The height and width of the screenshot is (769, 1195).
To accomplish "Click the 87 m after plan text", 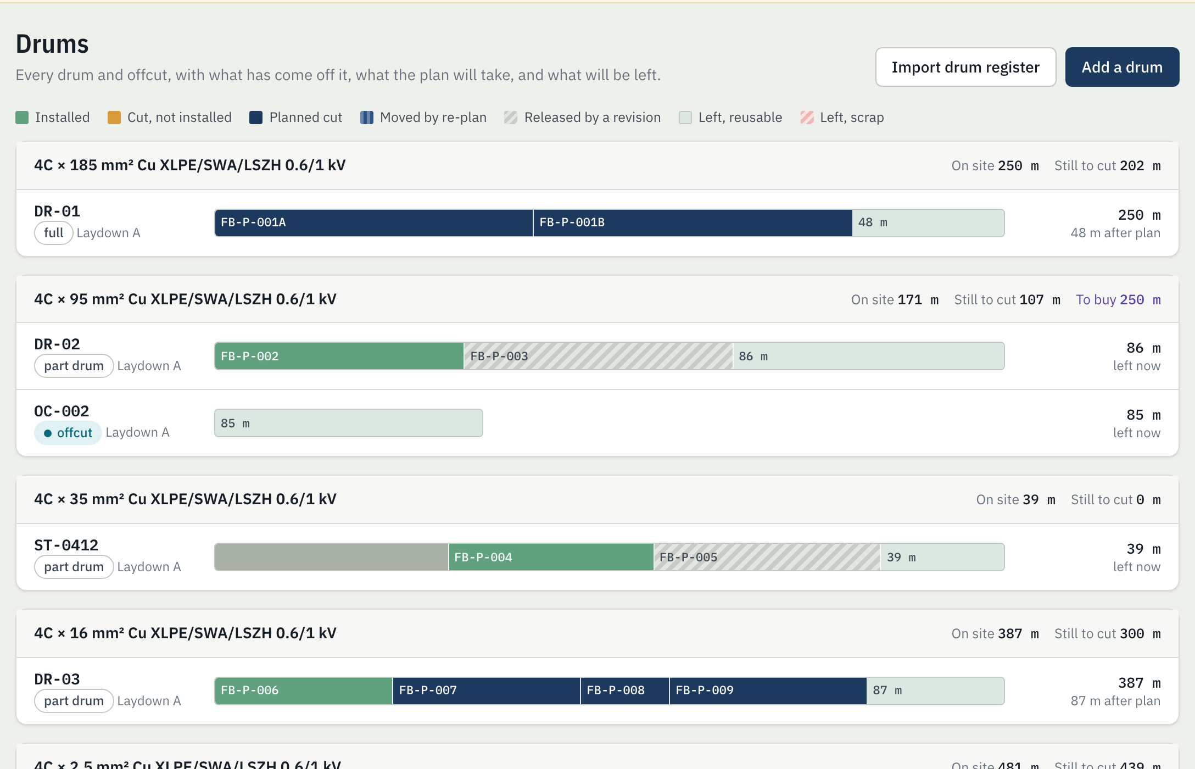I will tap(1115, 701).
